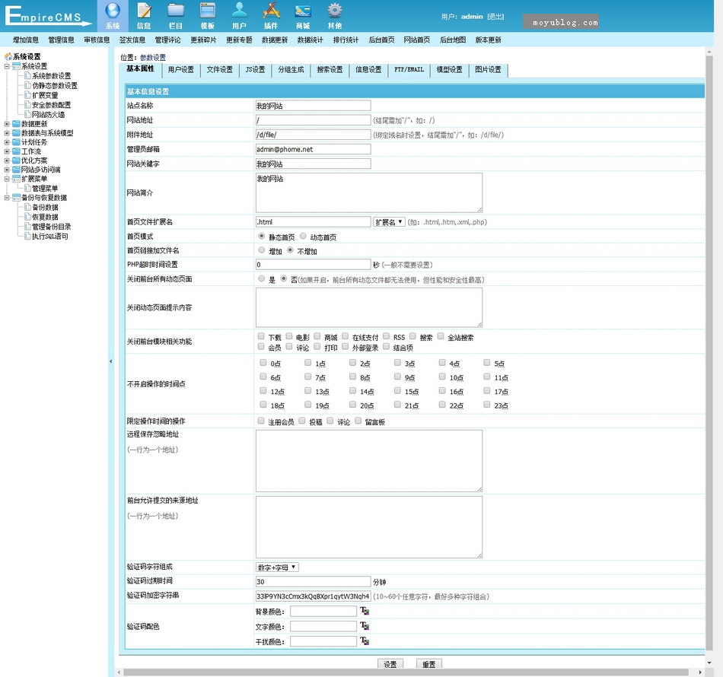Open the 用户 person icon
Screen dimensions: 723x677
239,11
